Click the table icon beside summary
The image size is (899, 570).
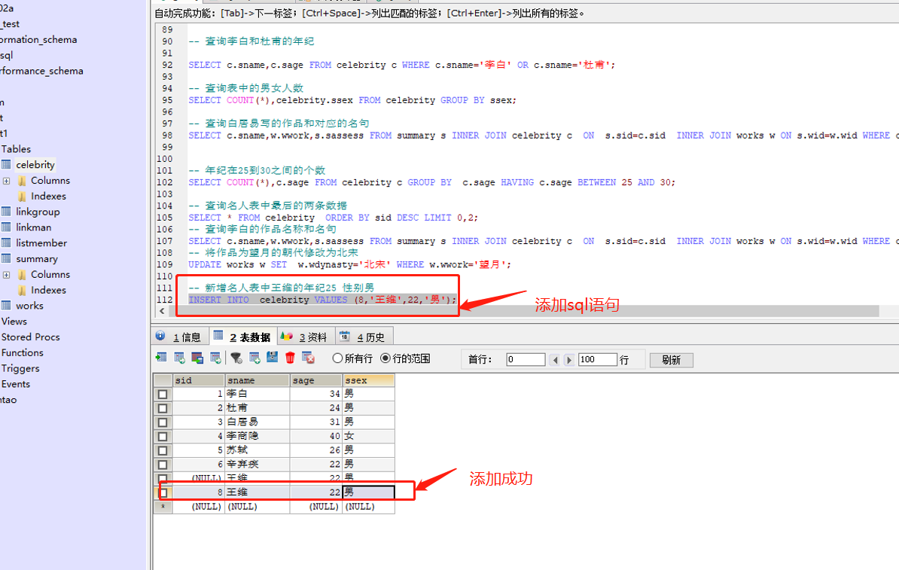point(6,258)
